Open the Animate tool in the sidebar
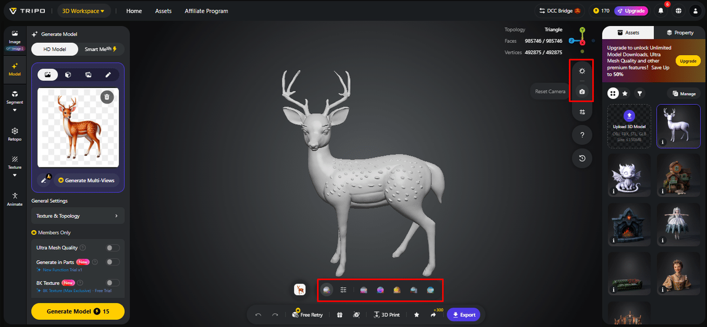 [14, 199]
